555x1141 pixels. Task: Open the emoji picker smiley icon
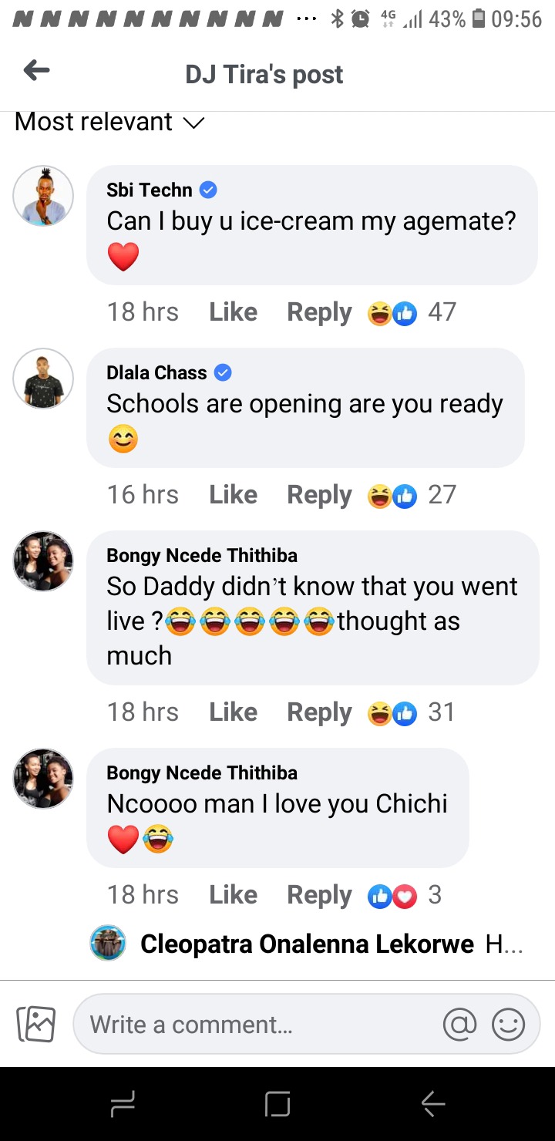(x=508, y=1025)
